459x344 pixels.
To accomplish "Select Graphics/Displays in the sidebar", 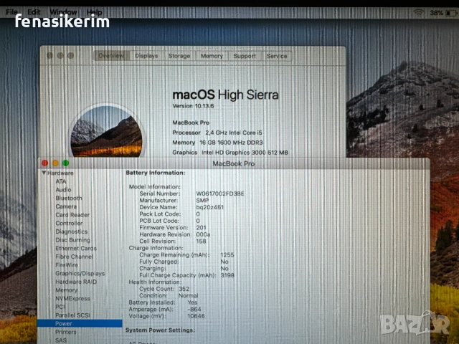I will tap(80, 274).
